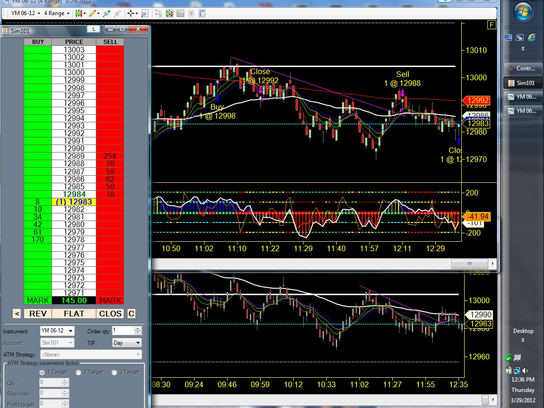This screenshot has width=544, height=408.
Task: Open the chart properties icon
Action: [x=202, y=13]
